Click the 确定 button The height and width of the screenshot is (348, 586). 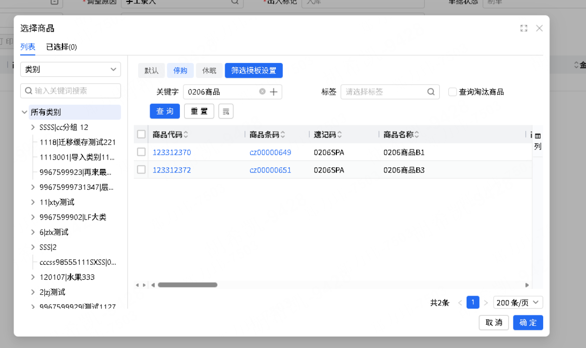coord(528,323)
